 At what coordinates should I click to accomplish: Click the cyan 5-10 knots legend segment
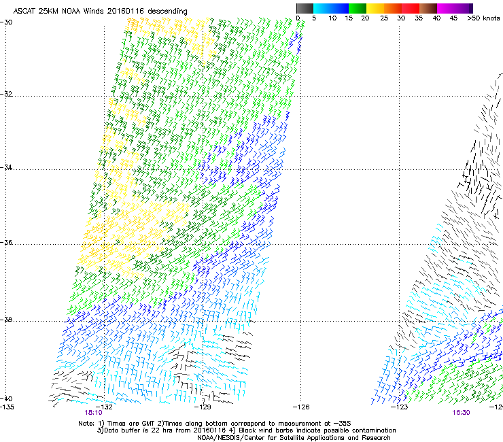(322, 8)
